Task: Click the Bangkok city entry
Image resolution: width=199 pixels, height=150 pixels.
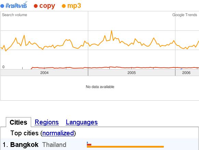Action: pos(24,145)
